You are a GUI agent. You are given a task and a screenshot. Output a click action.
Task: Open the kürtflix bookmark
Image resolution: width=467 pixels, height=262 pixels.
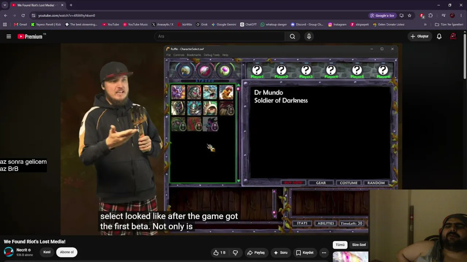coord(185,24)
